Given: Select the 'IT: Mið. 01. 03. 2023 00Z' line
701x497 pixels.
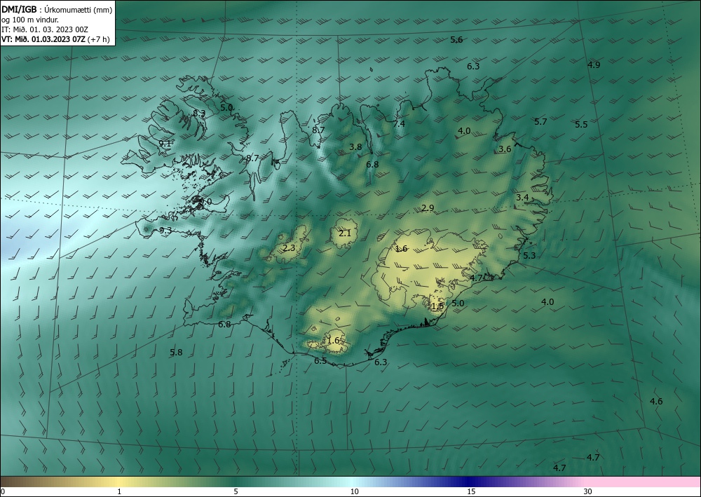Looking at the screenshot, I should point(45,29).
